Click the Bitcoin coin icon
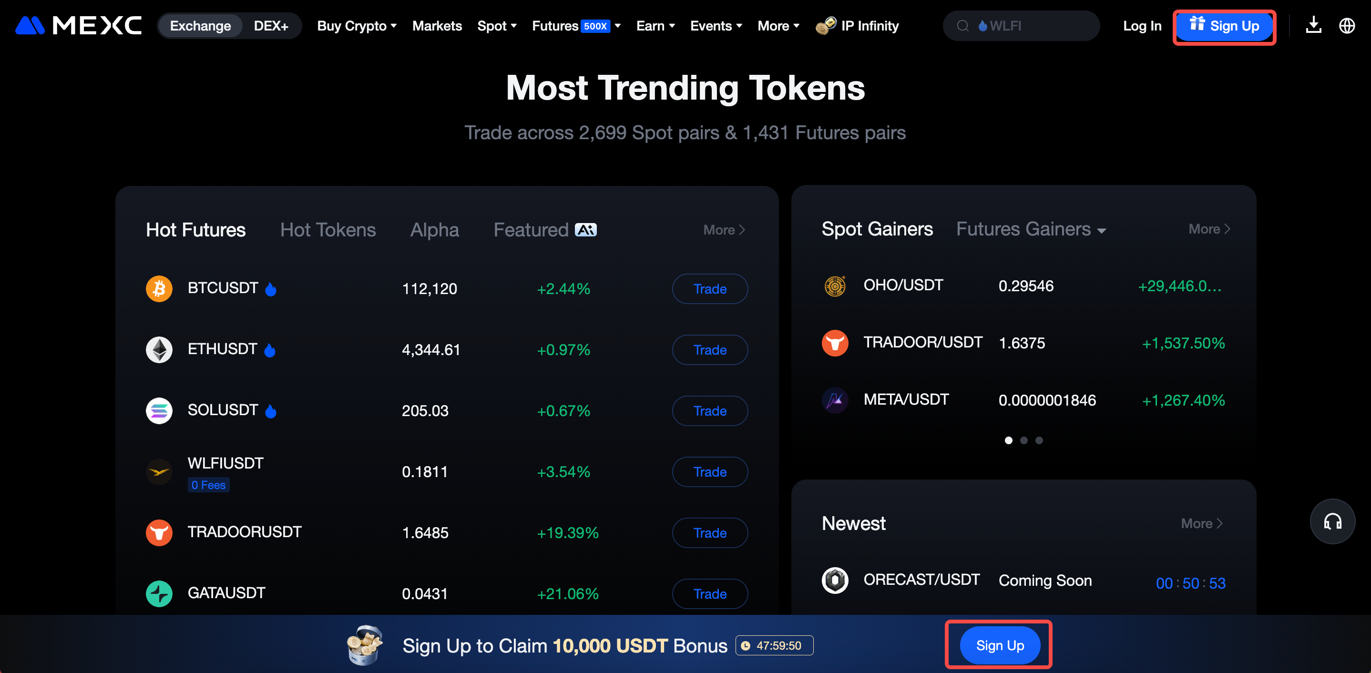Image resolution: width=1371 pixels, height=673 pixels. pos(159,289)
